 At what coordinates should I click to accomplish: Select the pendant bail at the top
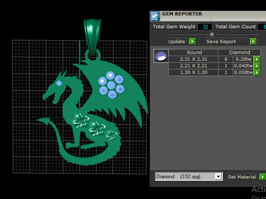coord(93,37)
